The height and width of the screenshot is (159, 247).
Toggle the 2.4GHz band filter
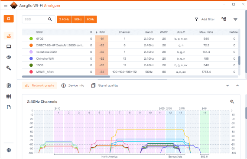64,19
